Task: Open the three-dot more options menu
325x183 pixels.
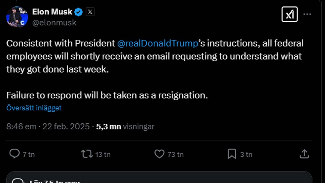Action: 307,14
